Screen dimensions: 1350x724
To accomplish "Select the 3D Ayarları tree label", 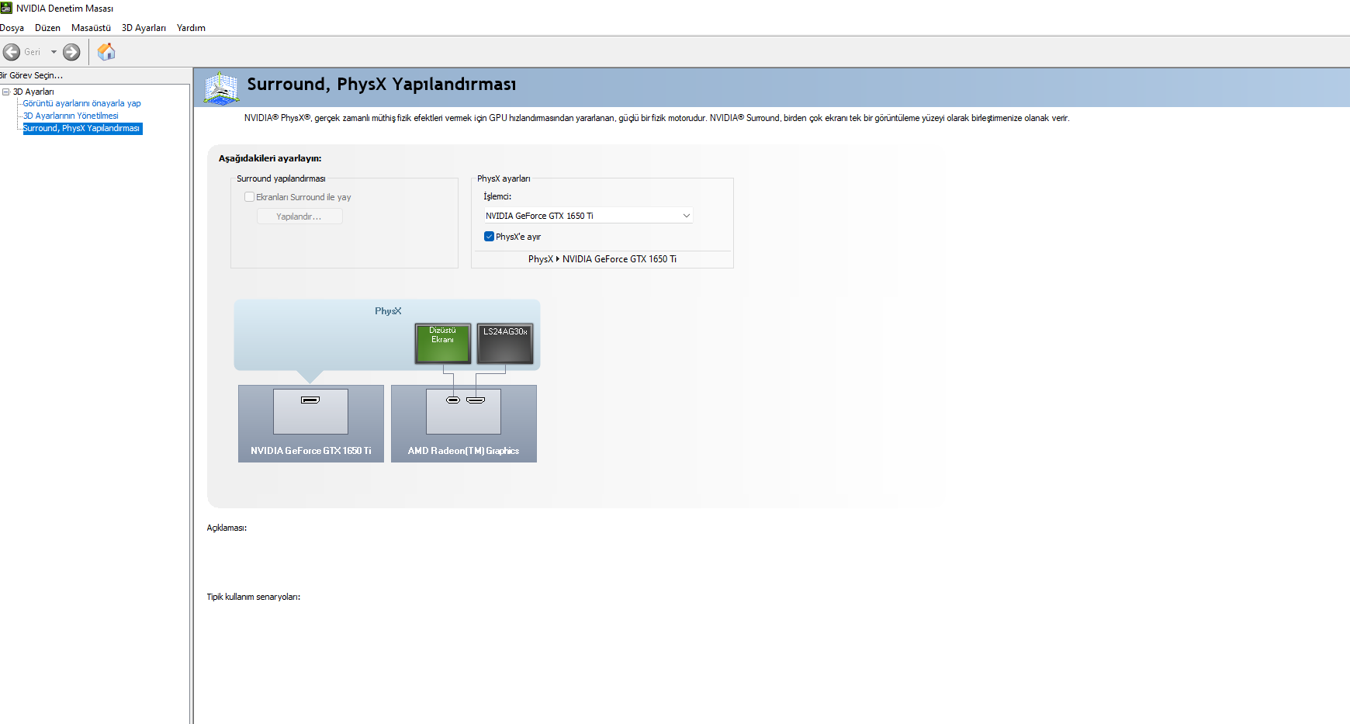I will [33, 92].
